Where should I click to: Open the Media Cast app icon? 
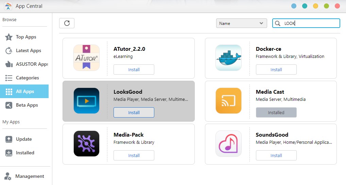[229, 101]
